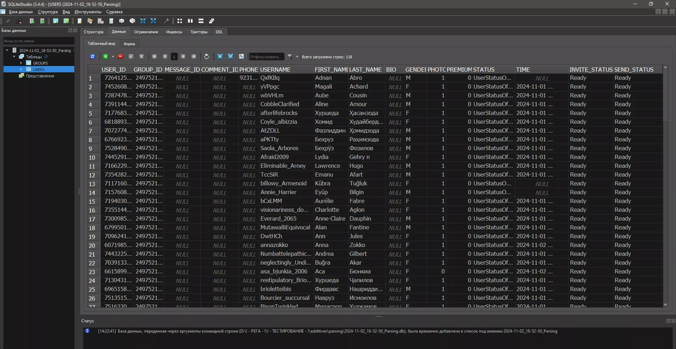Click username cell CobbleClarified
676x349 pixels.
coord(286,104)
